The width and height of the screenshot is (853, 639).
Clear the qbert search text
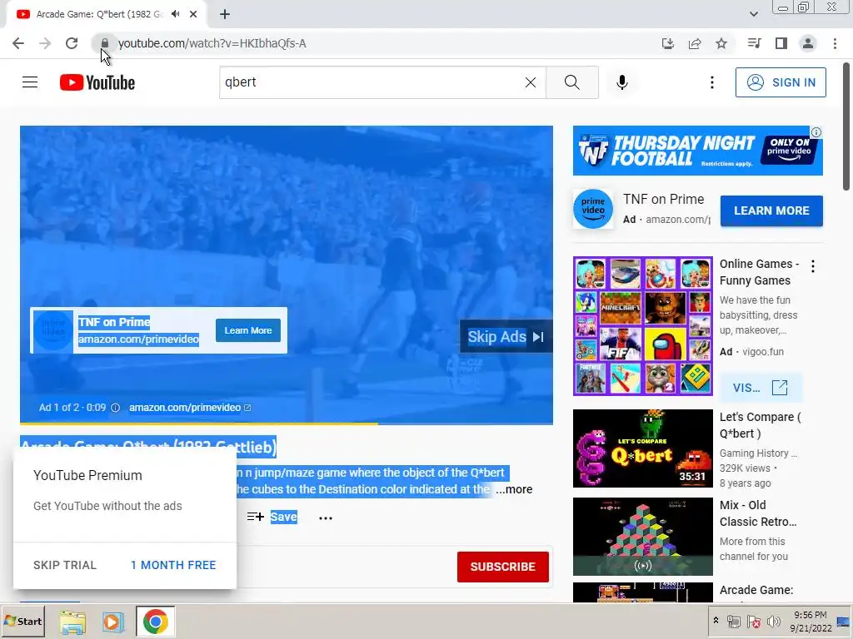[531, 82]
